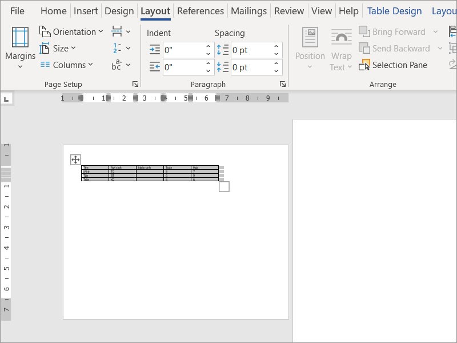Launch the Paragraph settings dialog
Screen dimensions: 457x343
click(x=282, y=85)
